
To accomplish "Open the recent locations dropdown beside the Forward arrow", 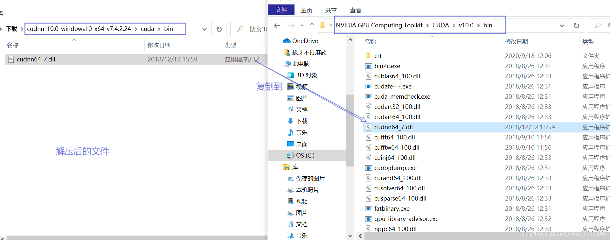I will pos(302,25).
